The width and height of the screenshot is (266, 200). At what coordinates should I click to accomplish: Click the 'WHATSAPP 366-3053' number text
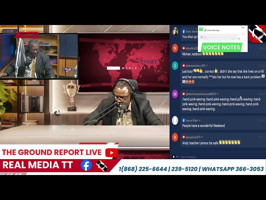point(233,169)
